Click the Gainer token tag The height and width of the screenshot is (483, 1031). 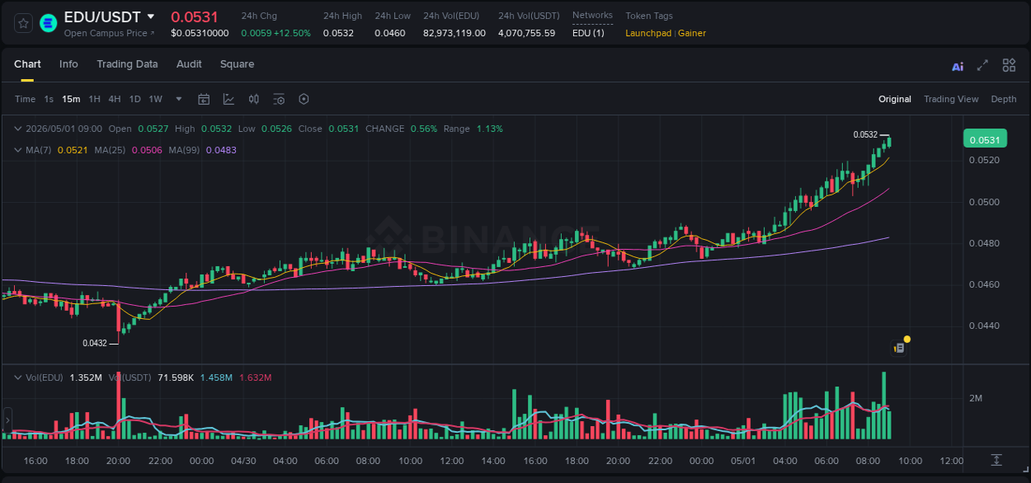pyautogui.click(x=692, y=33)
